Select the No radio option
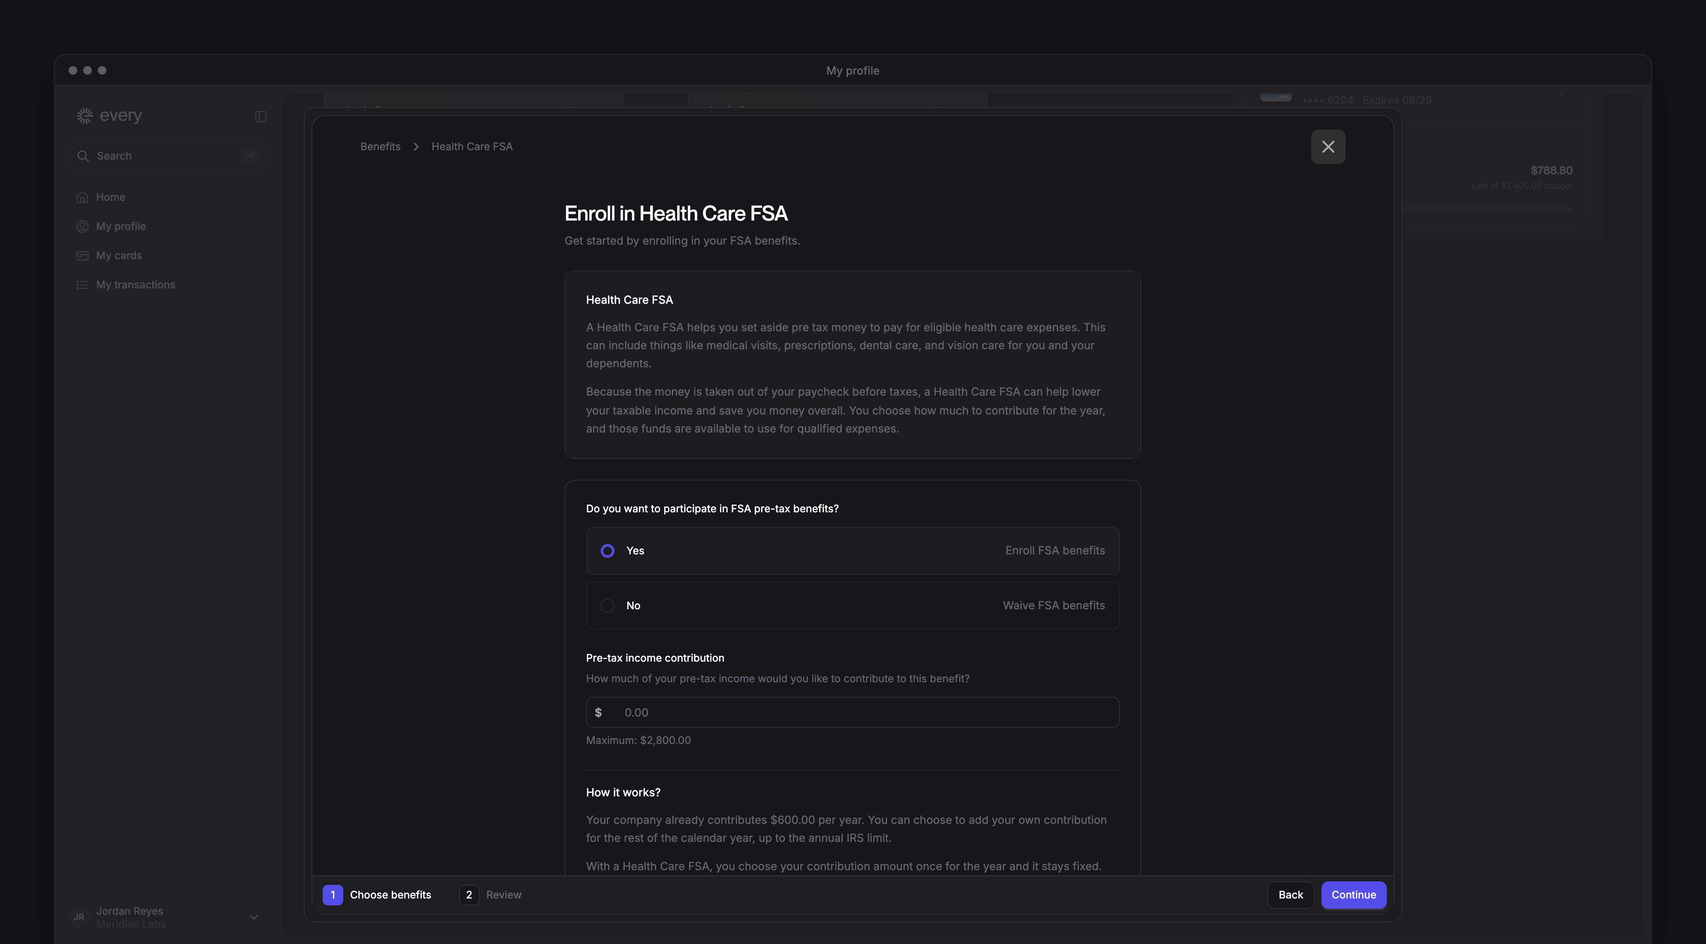1706x944 pixels. pos(607,605)
